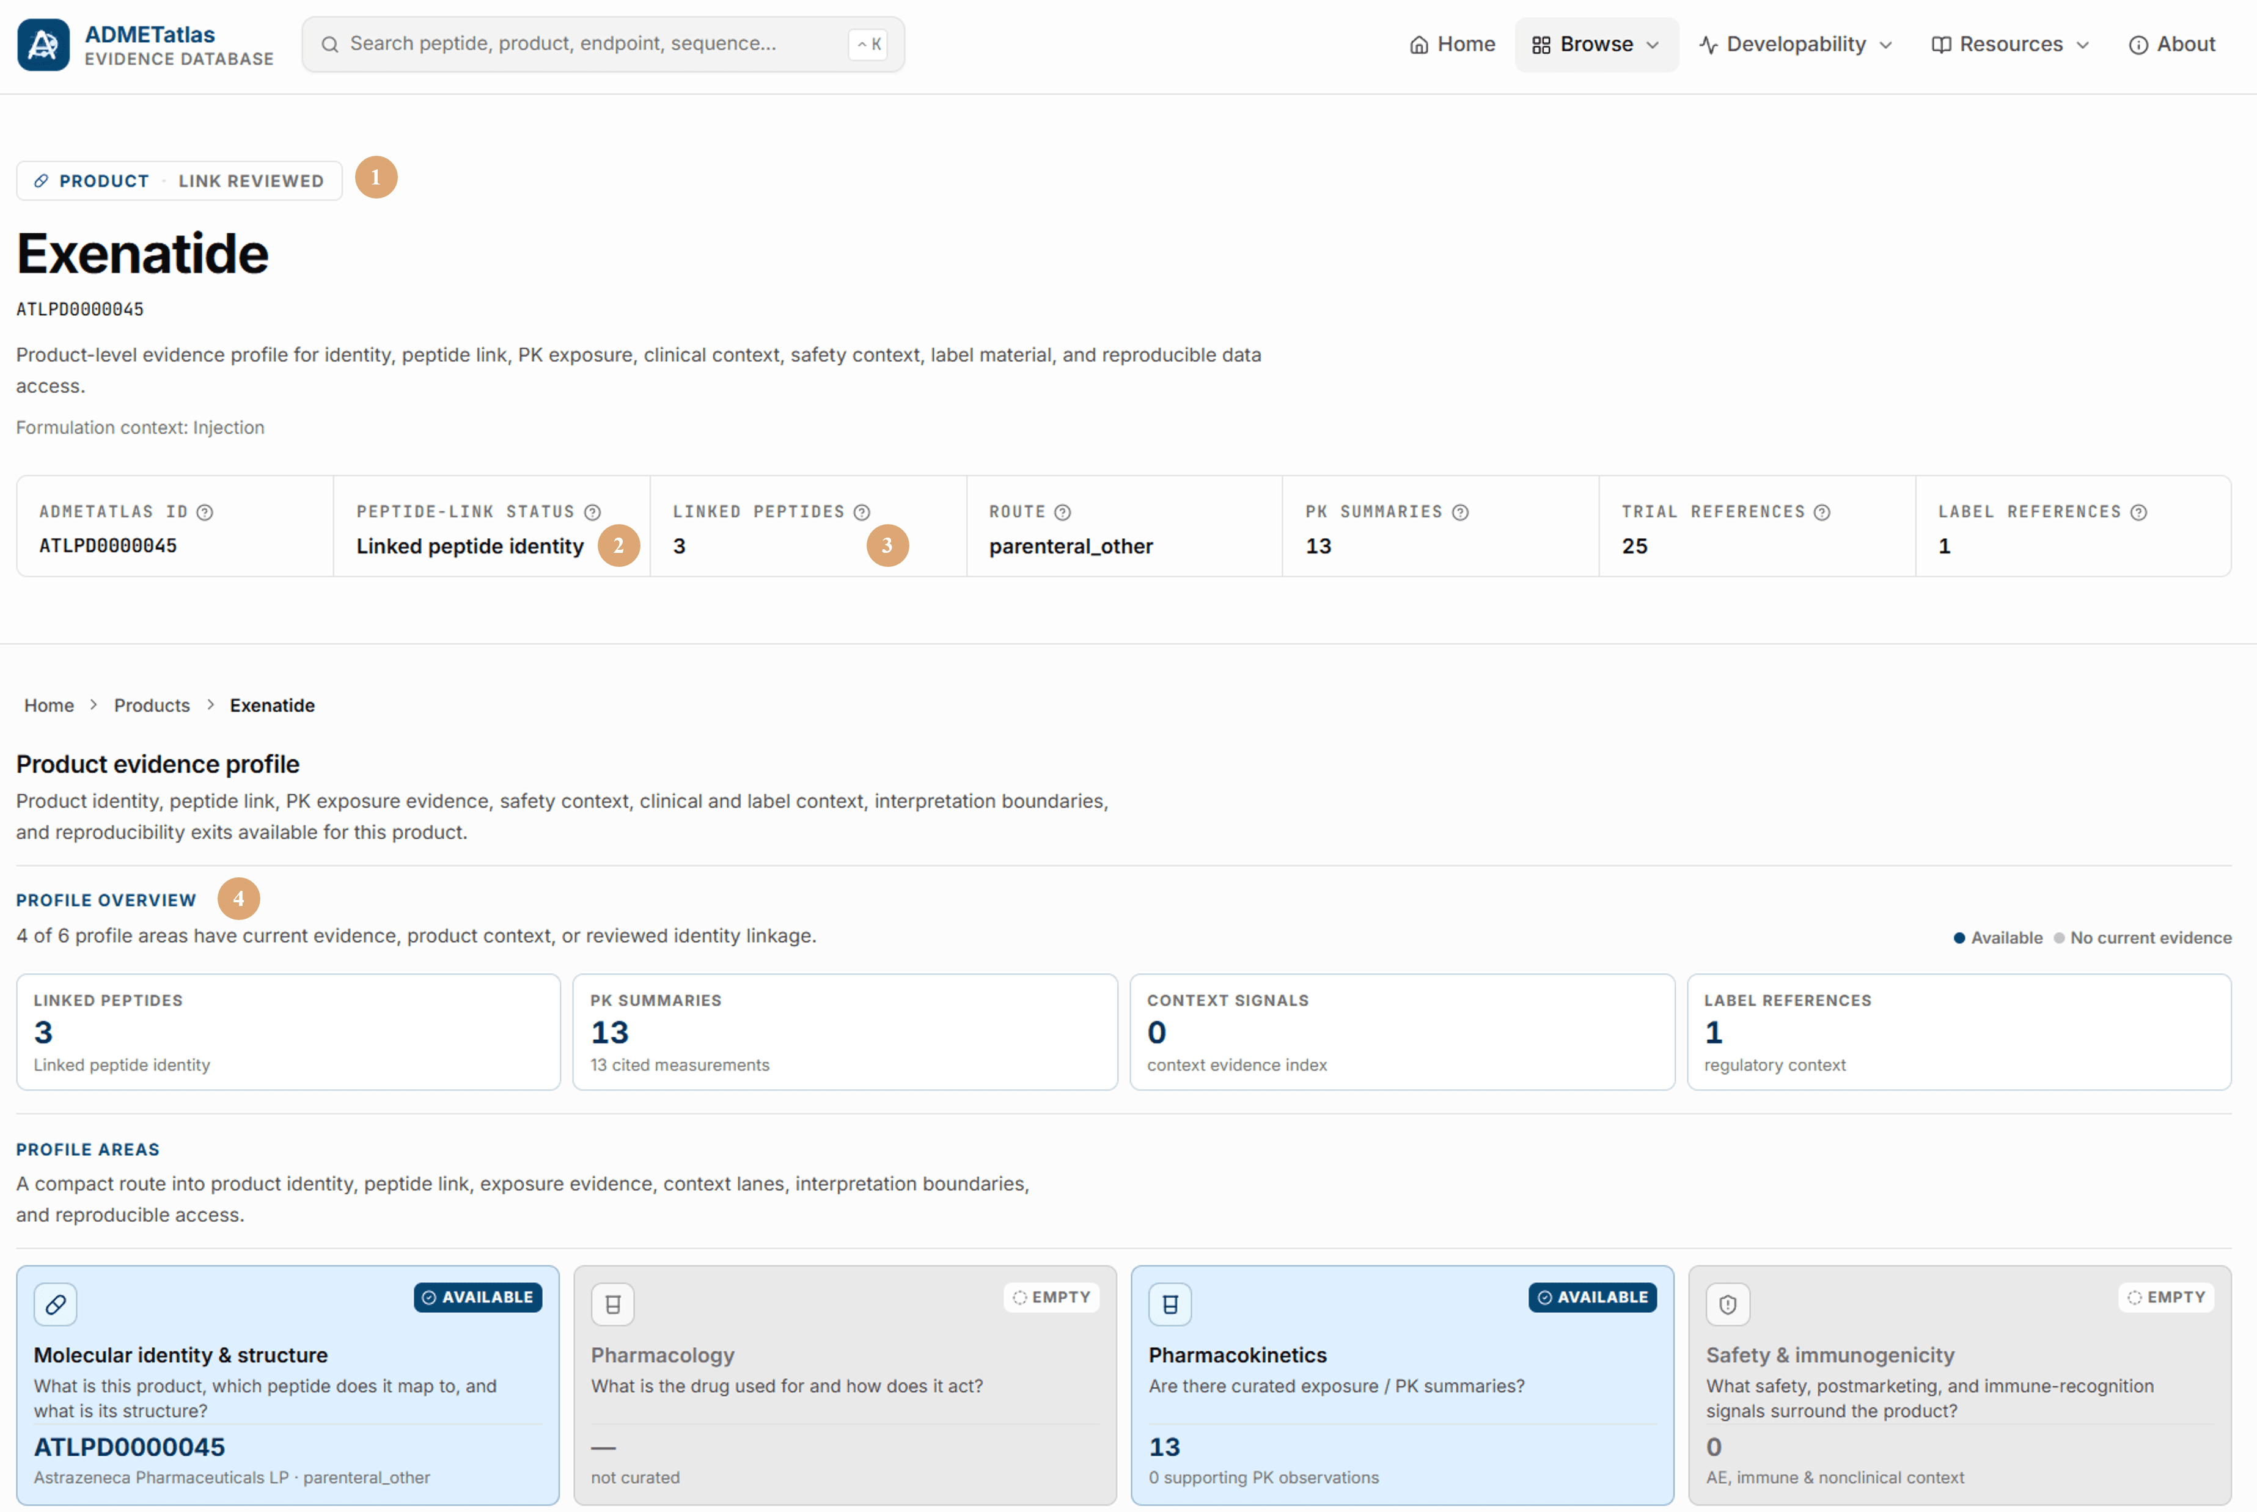Click the Pharmacokinetics card beaker icon
This screenshot has width=2257, height=1512.
tap(1170, 1304)
